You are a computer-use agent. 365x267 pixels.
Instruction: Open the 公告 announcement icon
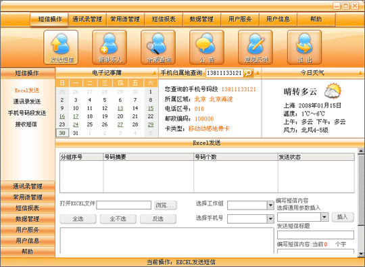pyautogui.click(x=207, y=47)
